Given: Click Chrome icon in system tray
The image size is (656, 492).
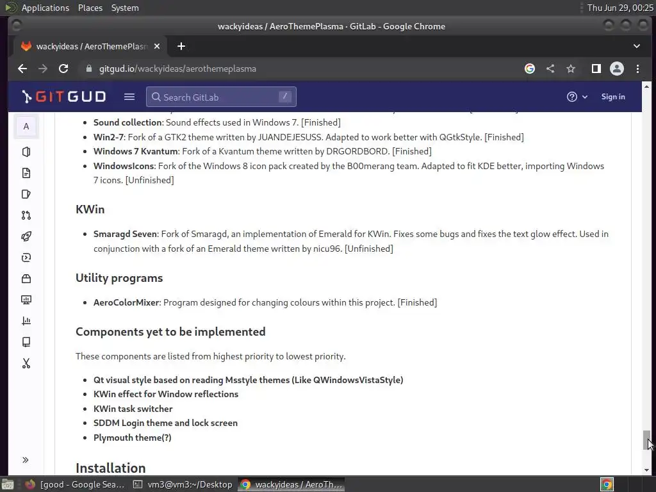Looking at the screenshot, I should point(607,484).
